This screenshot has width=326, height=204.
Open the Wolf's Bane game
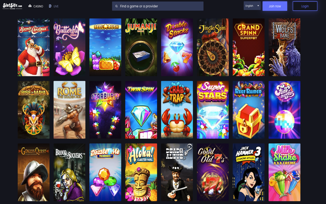point(284,47)
